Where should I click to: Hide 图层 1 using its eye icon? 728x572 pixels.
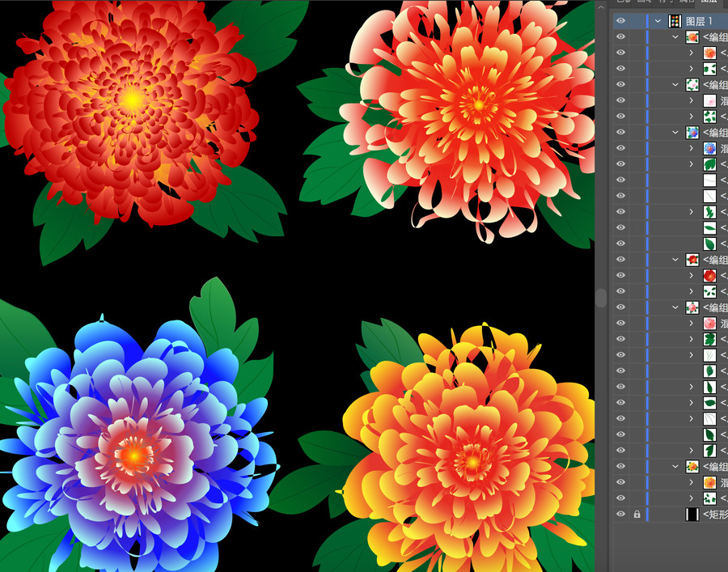(x=620, y=21)
